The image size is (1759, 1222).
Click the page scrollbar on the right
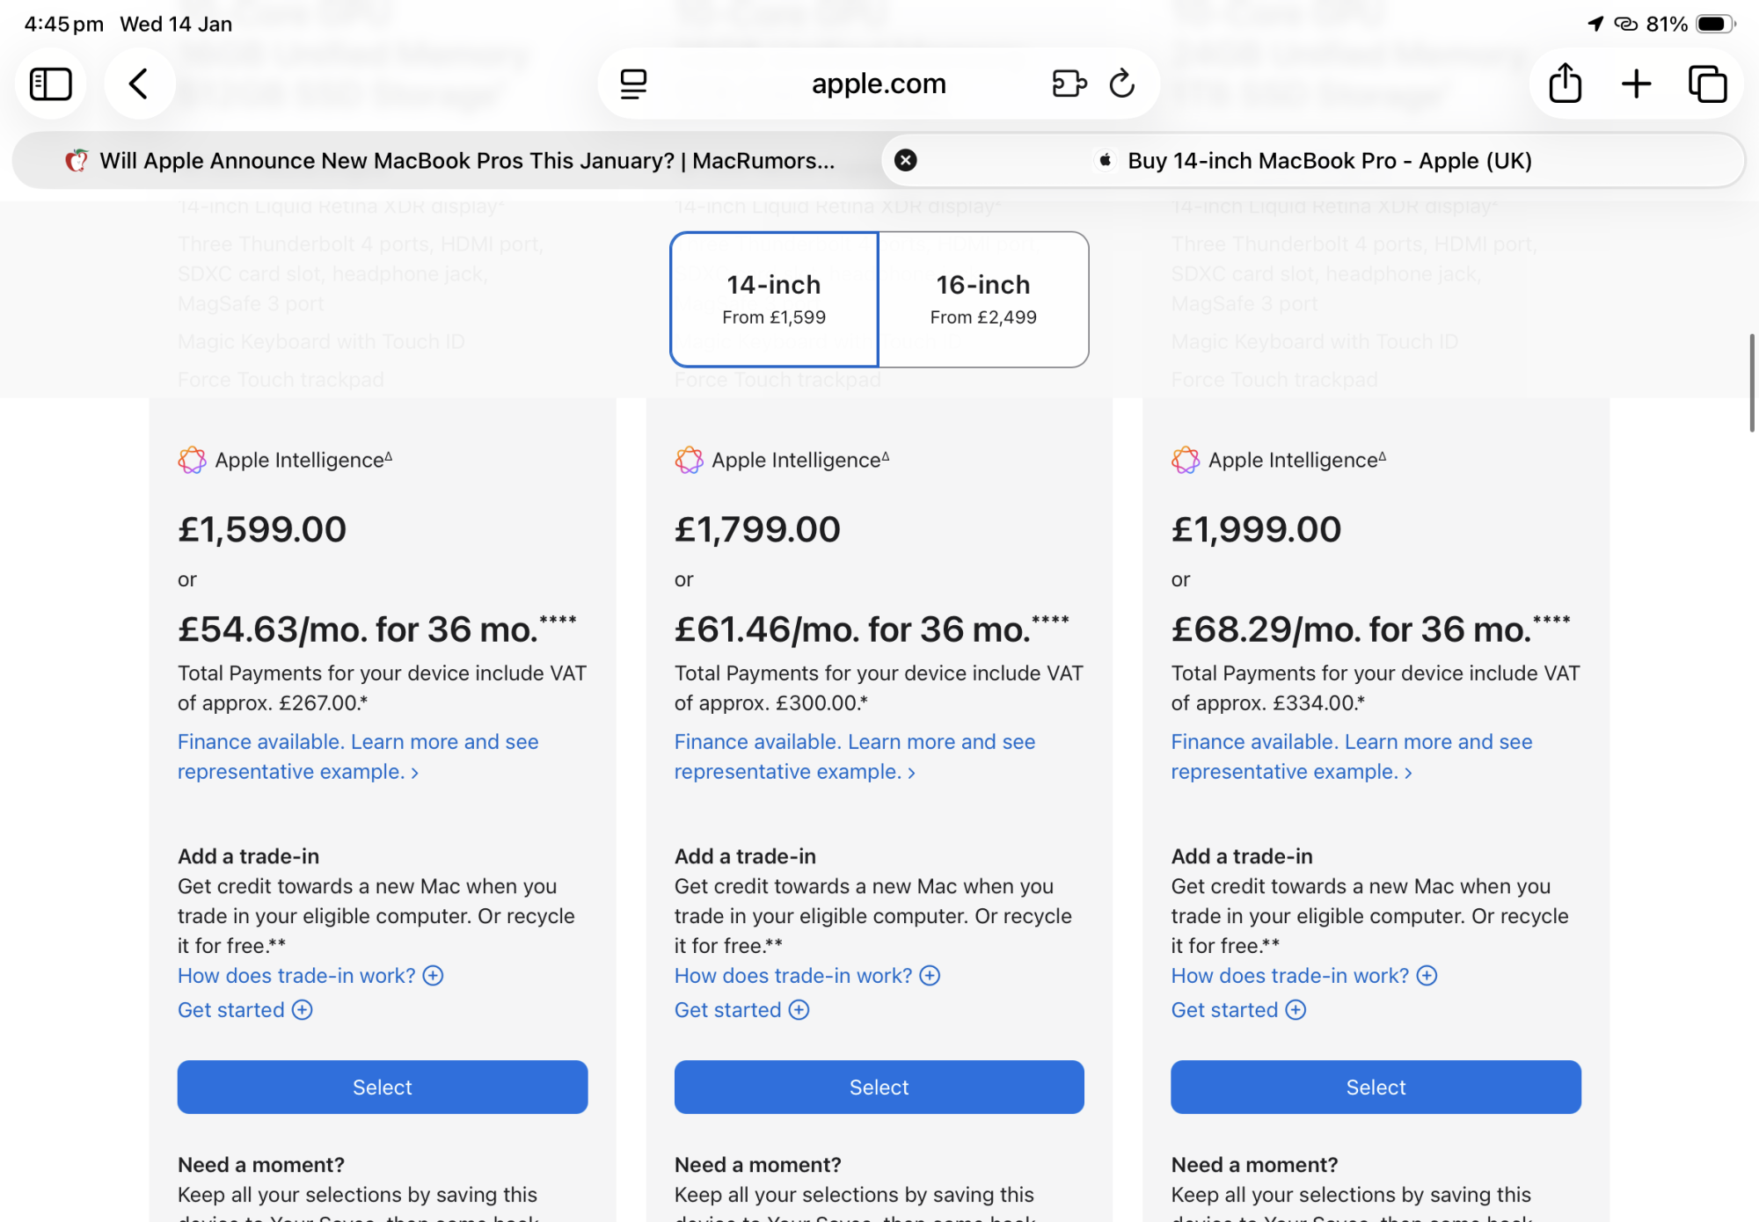[1751, 382]
